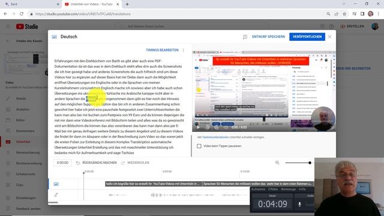Click microphone icon in recorder window

click(299, 204)
